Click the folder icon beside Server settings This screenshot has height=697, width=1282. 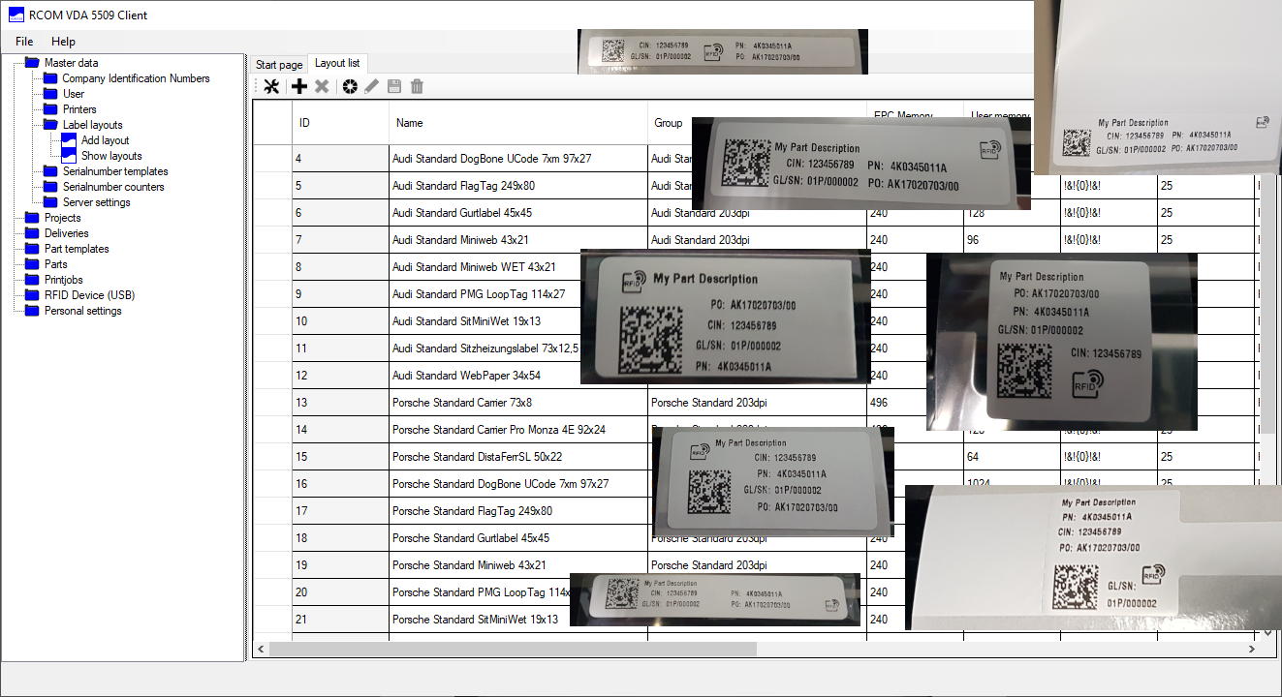(x=50, y=202)
